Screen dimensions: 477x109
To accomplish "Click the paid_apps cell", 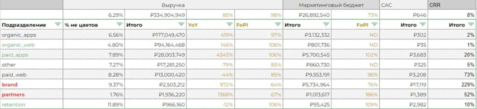I will [31, 55].
